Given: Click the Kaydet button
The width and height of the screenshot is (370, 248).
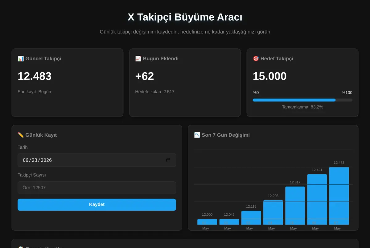Looking at the screenshot, I should (97, 205).
